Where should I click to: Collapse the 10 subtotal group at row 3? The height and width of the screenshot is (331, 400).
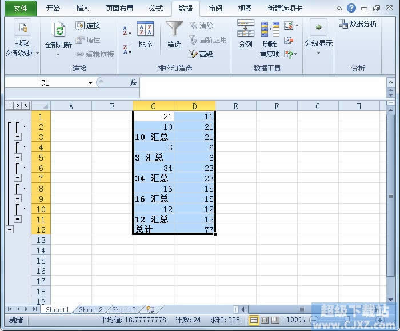click(x=17, y=137)
